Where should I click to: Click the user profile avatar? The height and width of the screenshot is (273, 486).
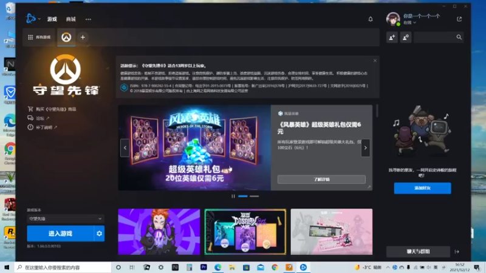(x=393, y=19)
